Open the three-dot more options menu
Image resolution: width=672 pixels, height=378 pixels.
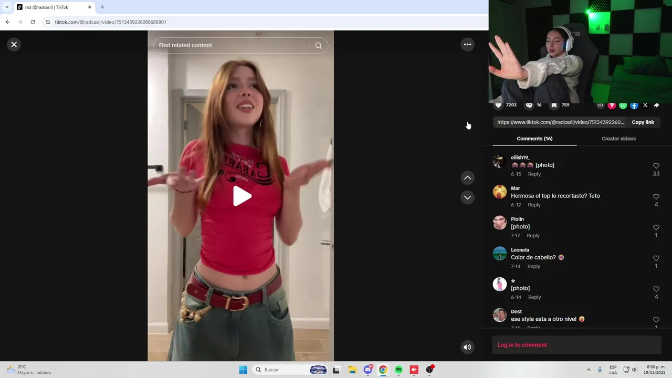click(467, 45)
